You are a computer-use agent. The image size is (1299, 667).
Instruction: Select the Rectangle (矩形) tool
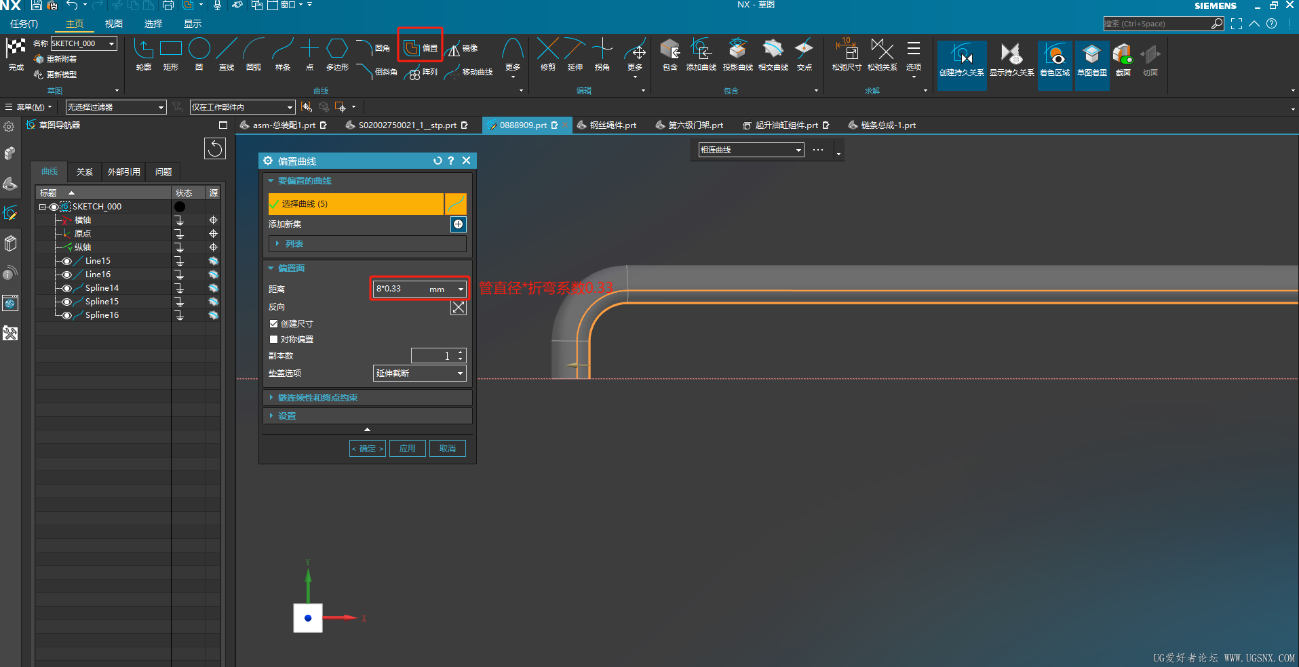pyautogui.click(x=171, y=55)
